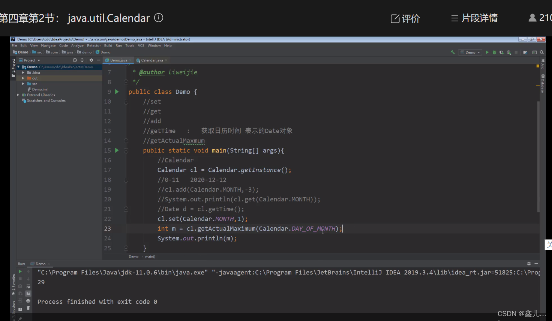Click main() breadcrumb below the editor

150,257
